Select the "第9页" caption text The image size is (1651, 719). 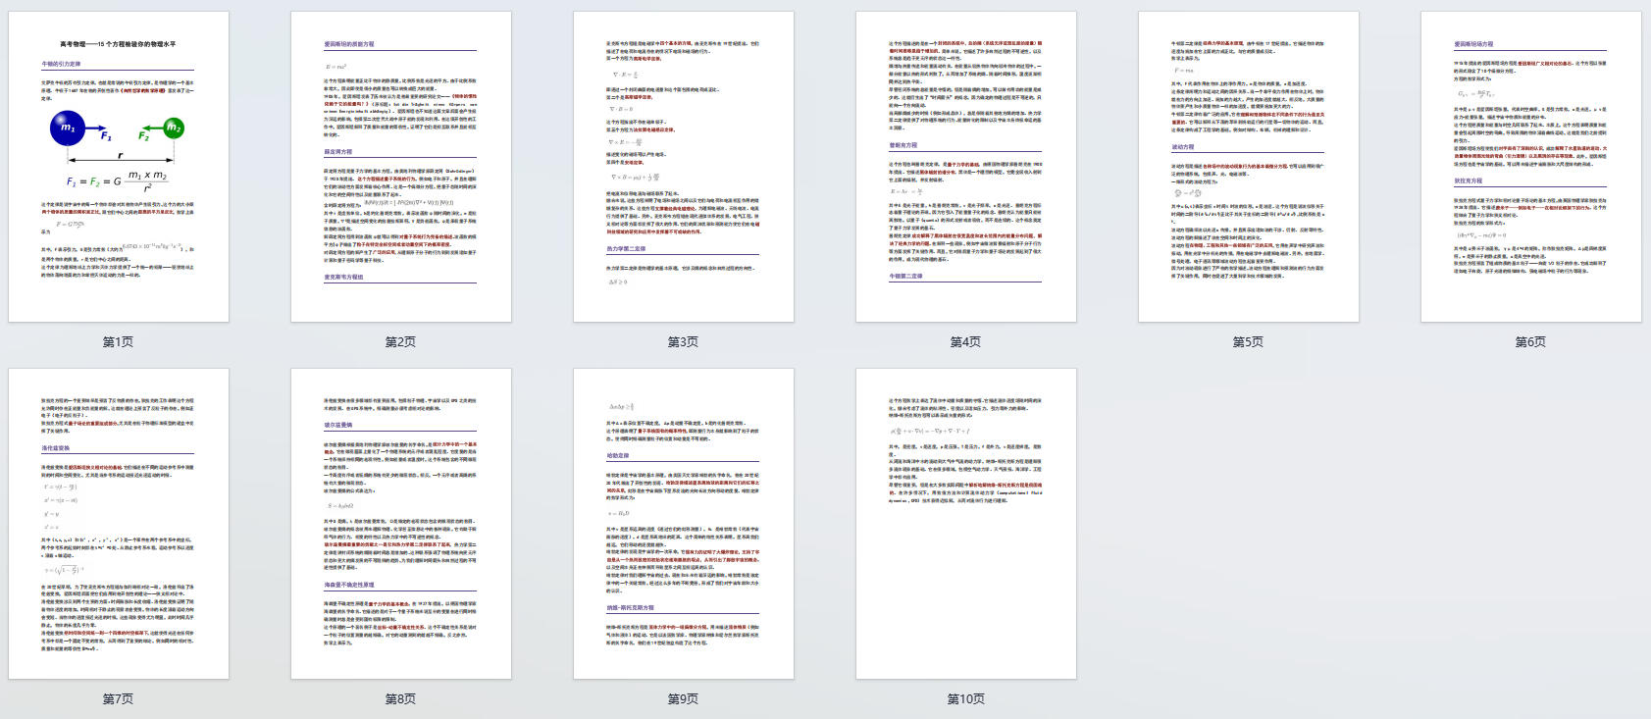[683, 699]
